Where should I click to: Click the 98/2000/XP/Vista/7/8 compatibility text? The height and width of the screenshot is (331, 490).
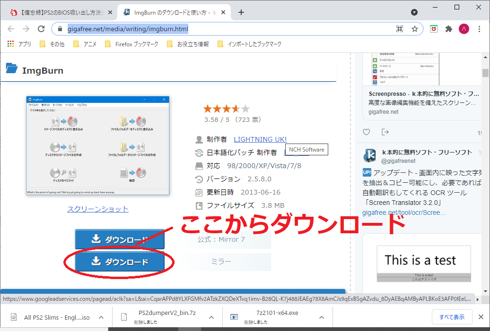point(264,166)
